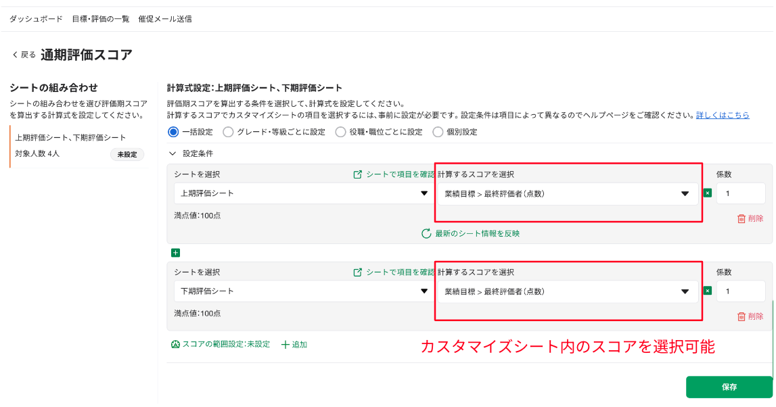Go to the ダッシュボード menu item
Image resolution: width=776 pixels, height=407 pixels.
point(37,19)
